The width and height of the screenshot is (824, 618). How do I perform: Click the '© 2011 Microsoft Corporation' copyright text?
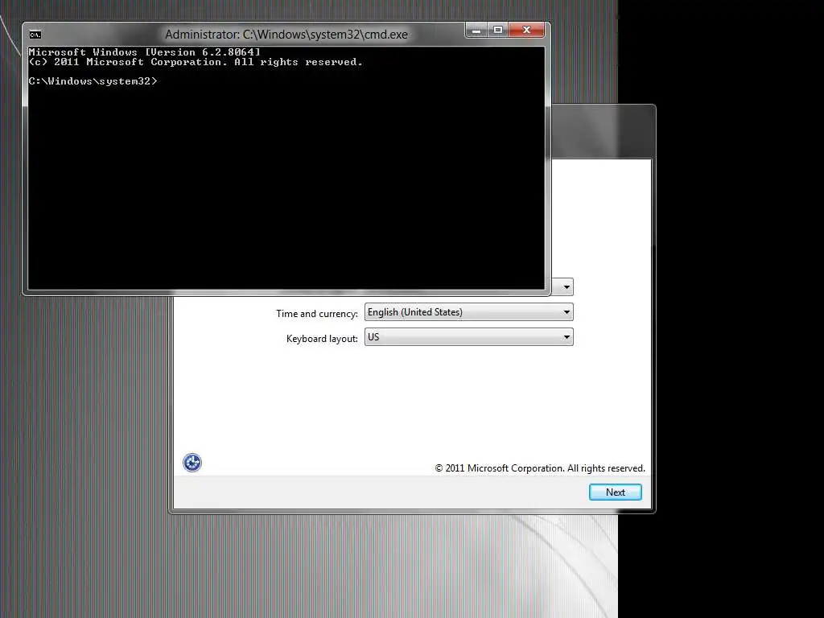point(540,468)
